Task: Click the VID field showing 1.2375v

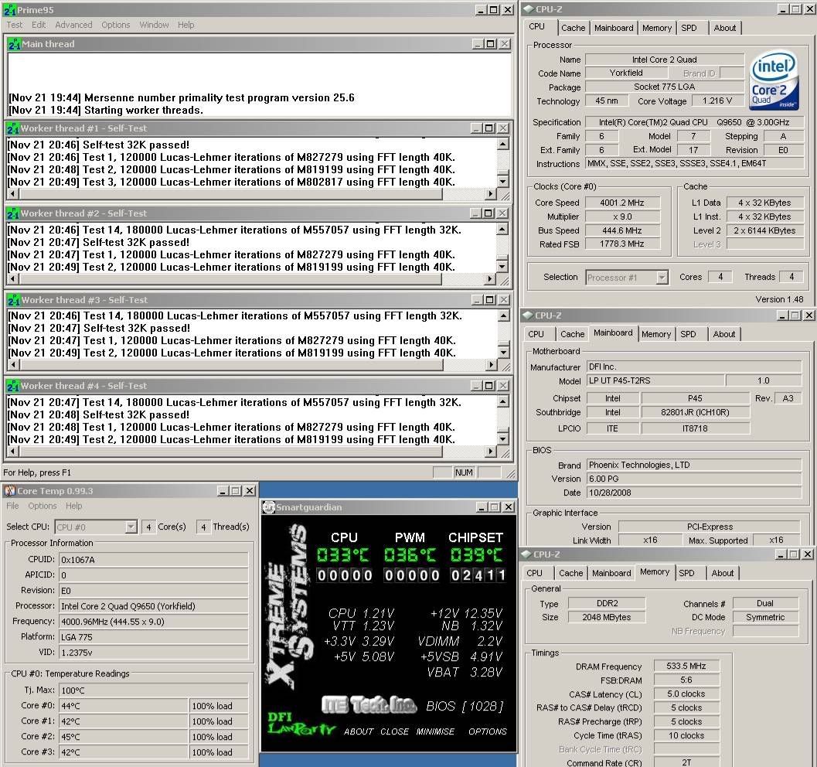Action: [x=153, y=653]
